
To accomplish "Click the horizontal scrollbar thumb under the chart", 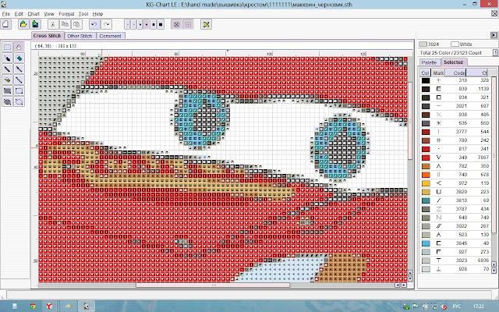I will click(x=213, y=285).
